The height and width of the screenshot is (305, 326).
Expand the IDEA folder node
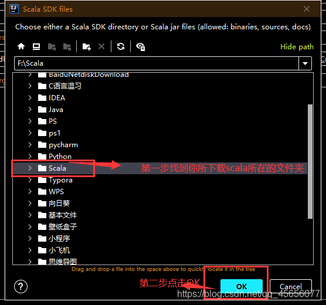pos(30,97)
